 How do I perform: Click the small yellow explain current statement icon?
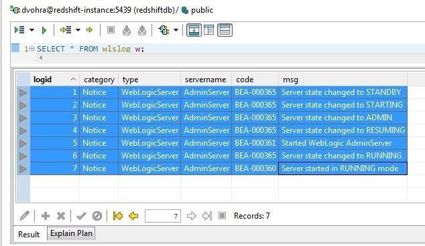pyautogui.click(x=89, y=29)
